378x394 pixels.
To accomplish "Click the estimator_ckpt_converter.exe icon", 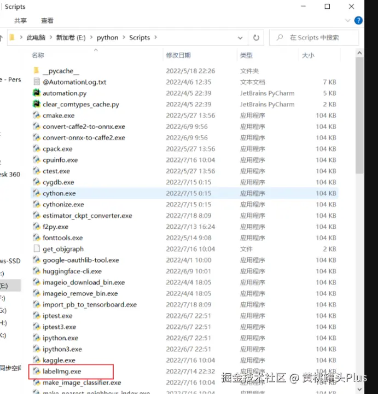I will click(x=37, y=215).
